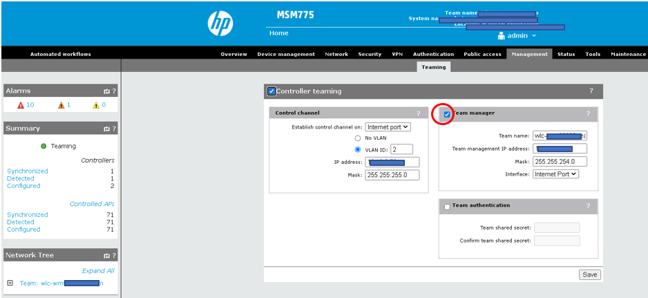Open help for Controller teaming
The height and width of the screenshot is (298, 648).
(x=591, y=91)
